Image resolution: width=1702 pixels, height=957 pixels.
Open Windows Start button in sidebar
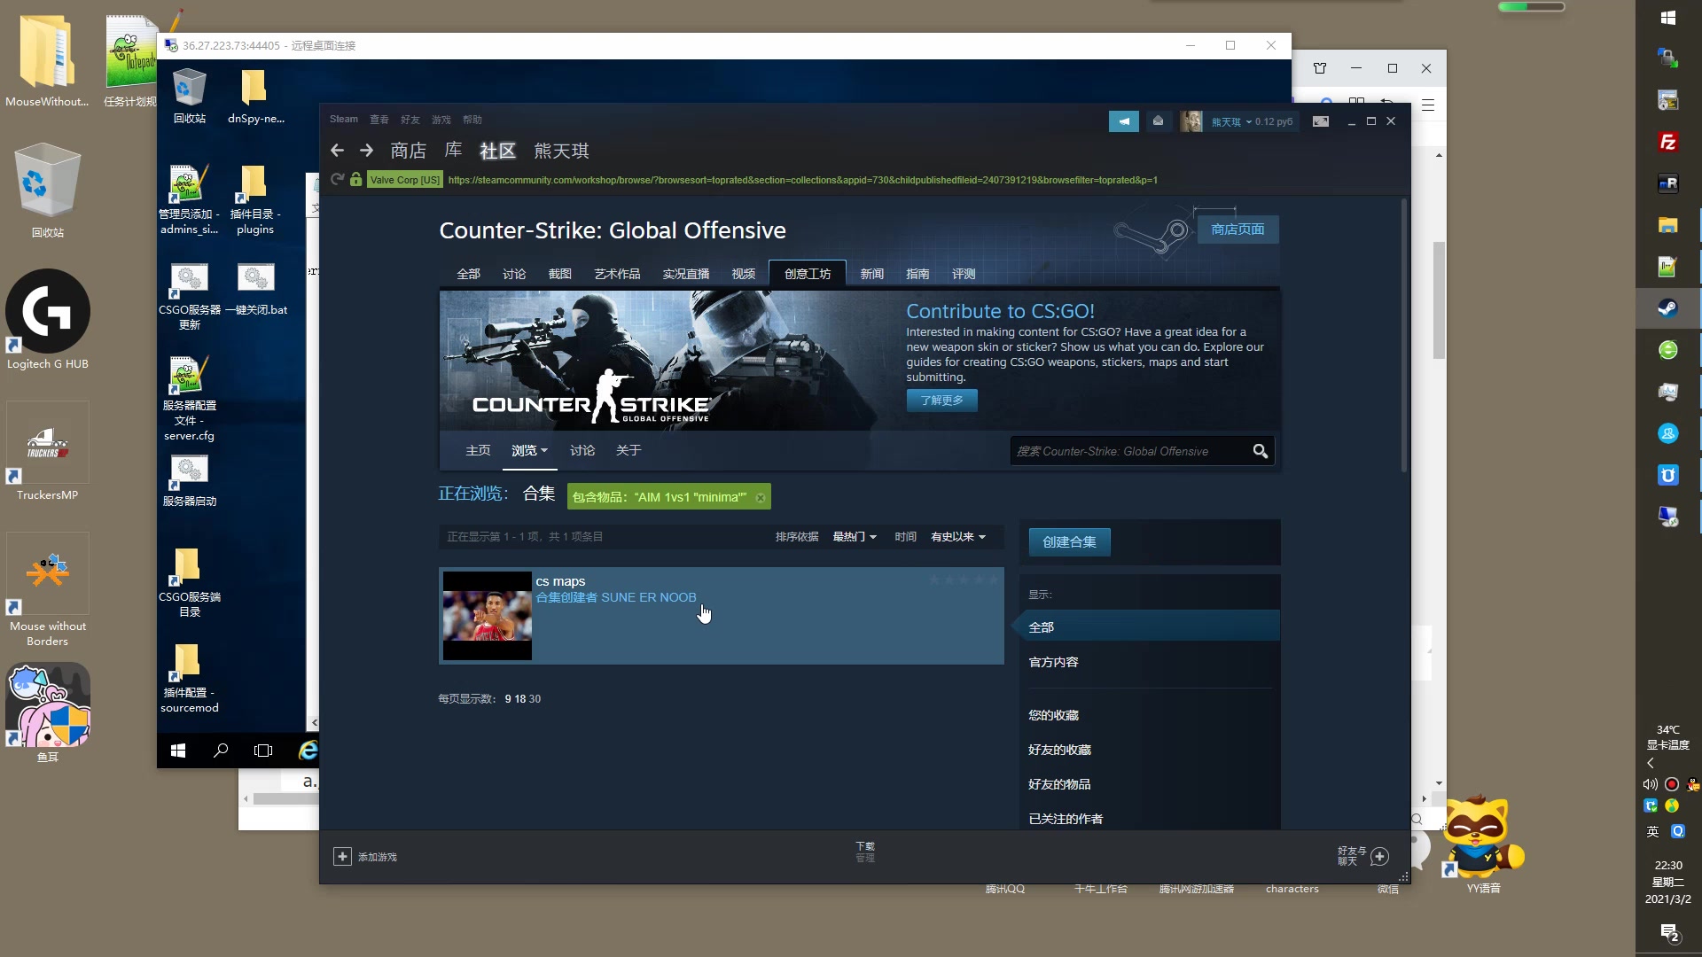point(1667,17)
